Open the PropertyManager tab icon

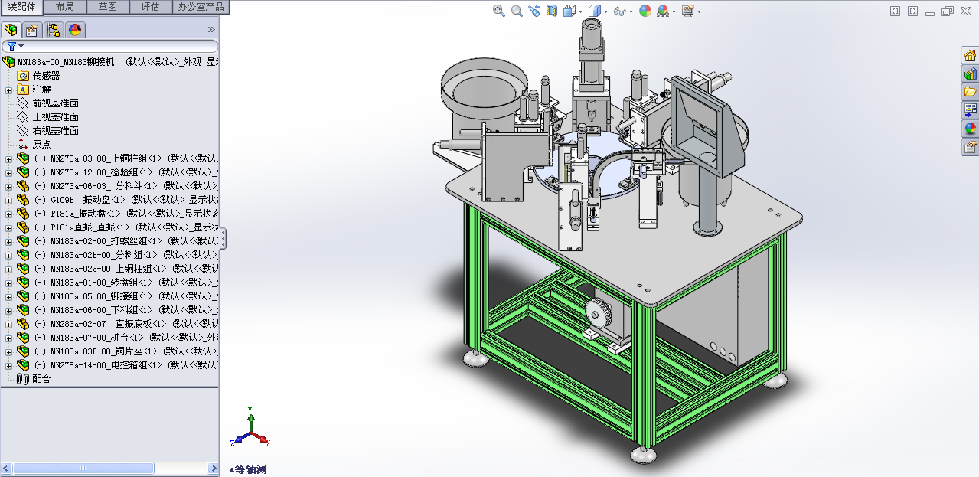pyautogui.click(x=32, y=30)
